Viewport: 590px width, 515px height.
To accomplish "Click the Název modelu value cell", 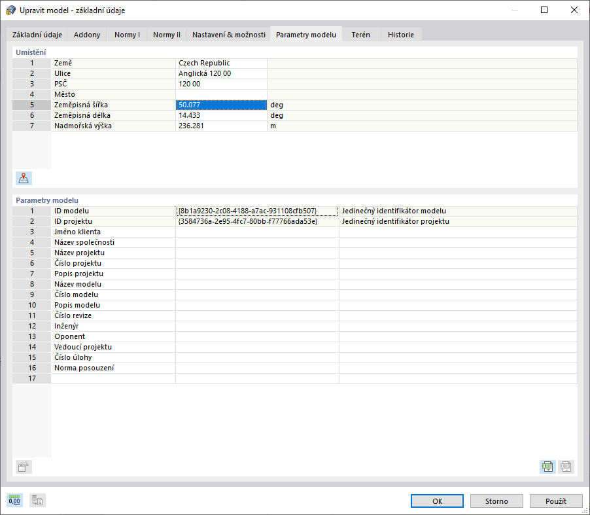I will [x=257, y=284].
